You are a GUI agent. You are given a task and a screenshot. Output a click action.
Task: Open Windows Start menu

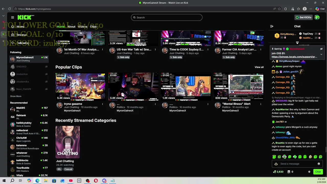click(4, 181)
